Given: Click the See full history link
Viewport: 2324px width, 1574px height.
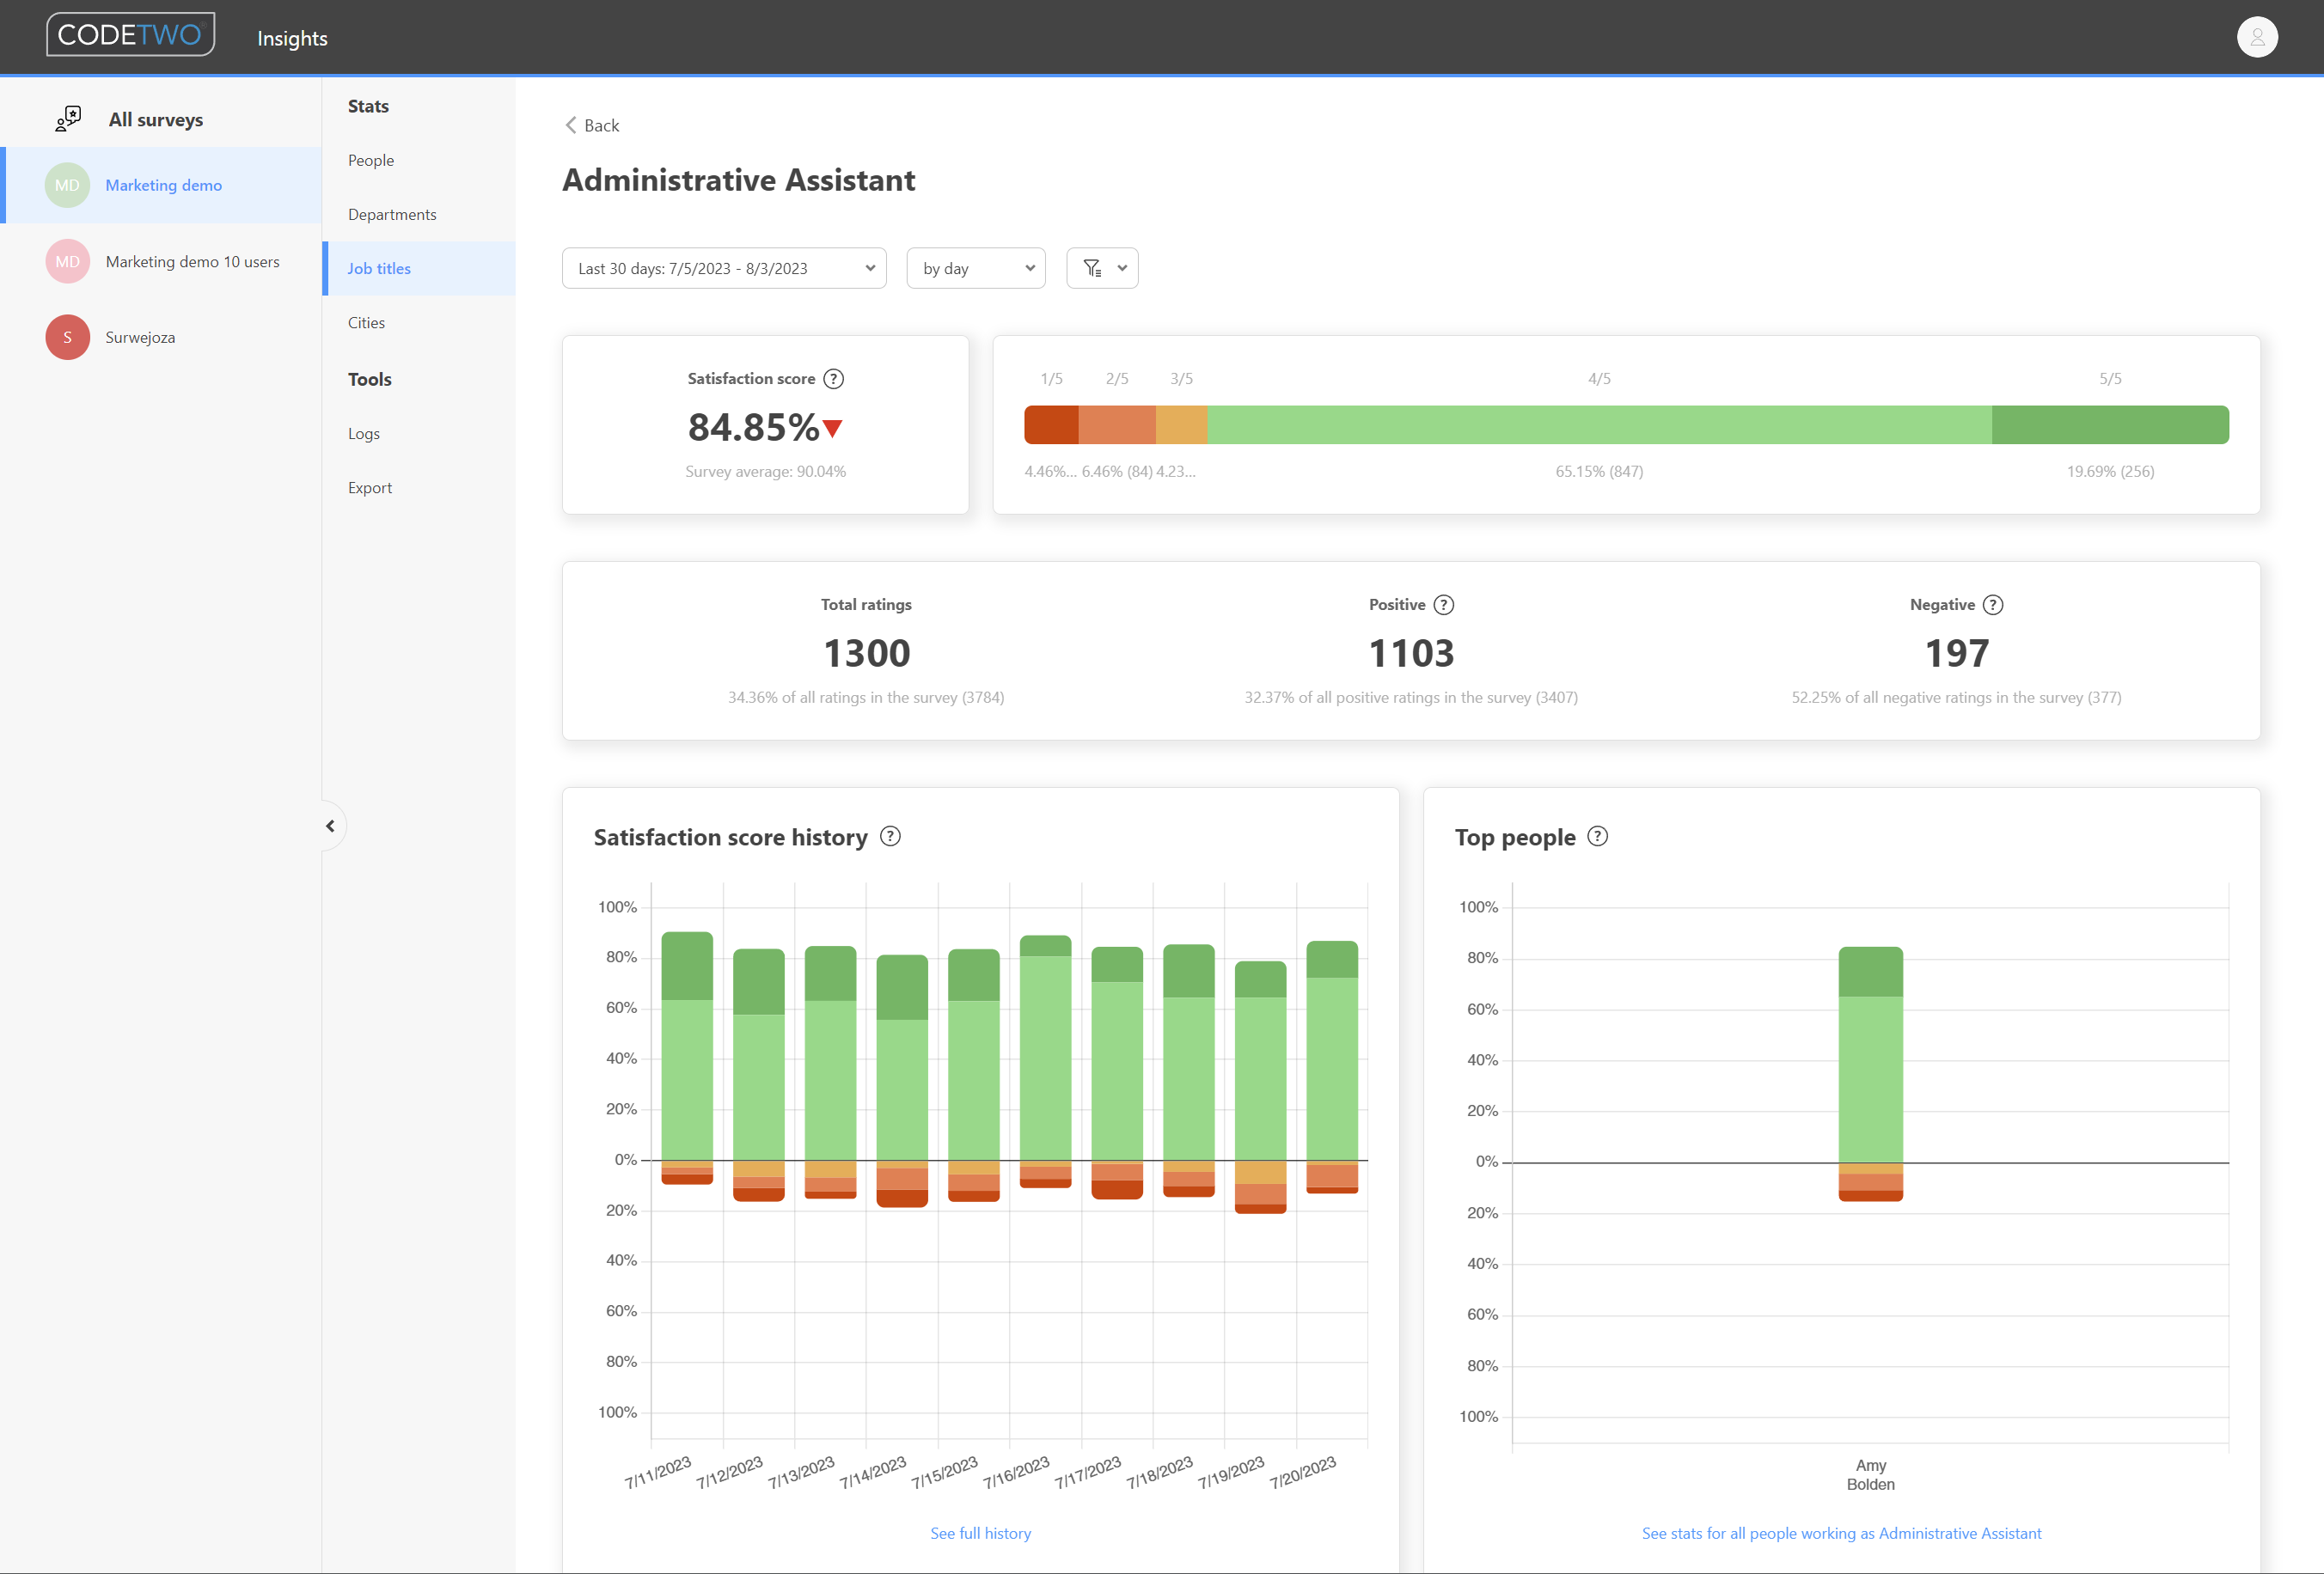Looking at the screenshot, I should click(980, 1532).
